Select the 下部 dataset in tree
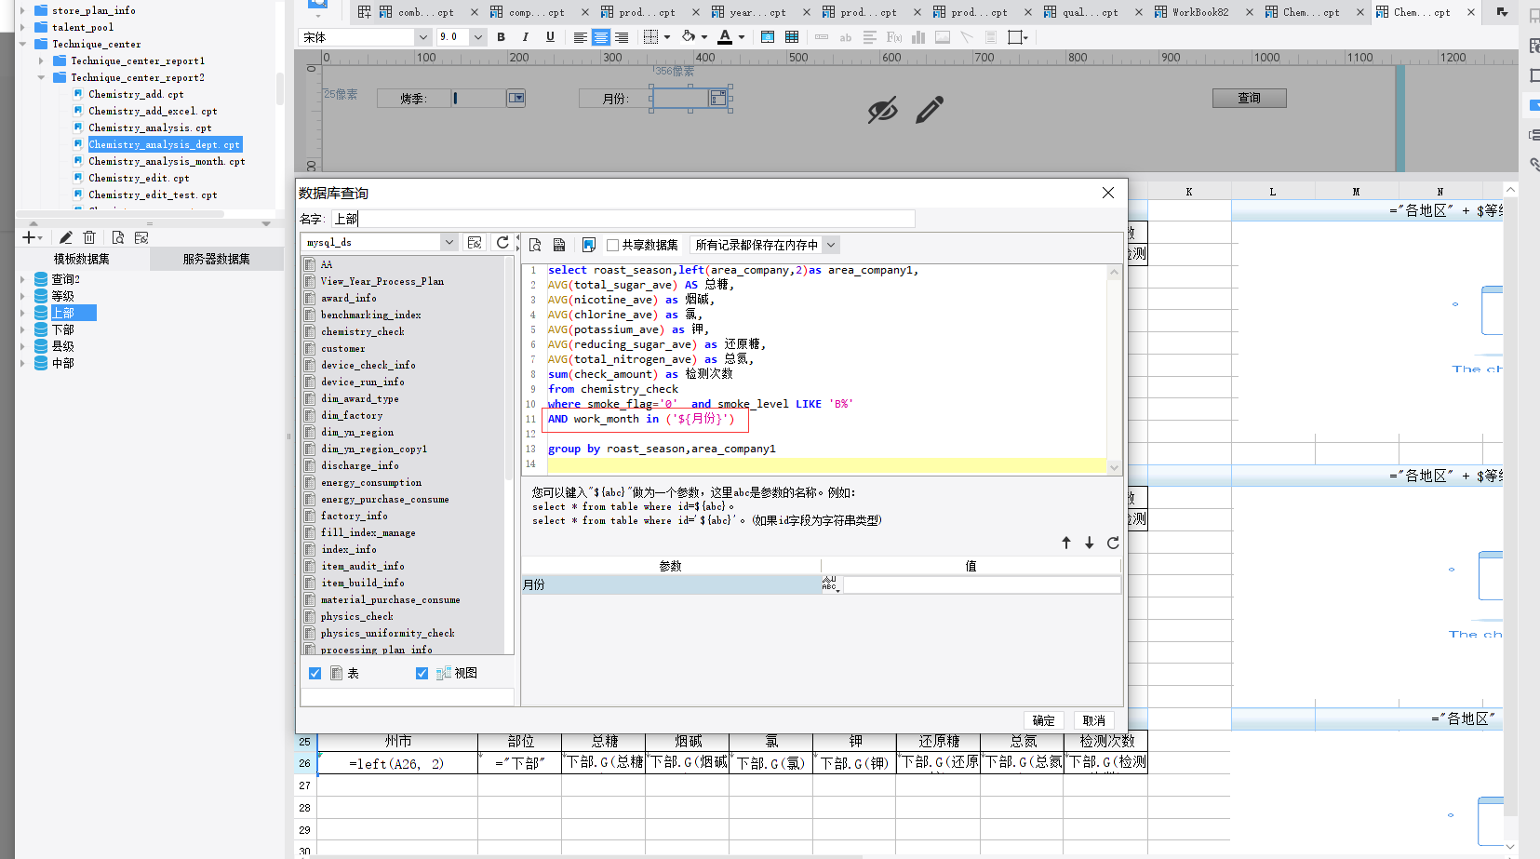The width and height of the screenshot is (1540, 859). pos(63,329)
